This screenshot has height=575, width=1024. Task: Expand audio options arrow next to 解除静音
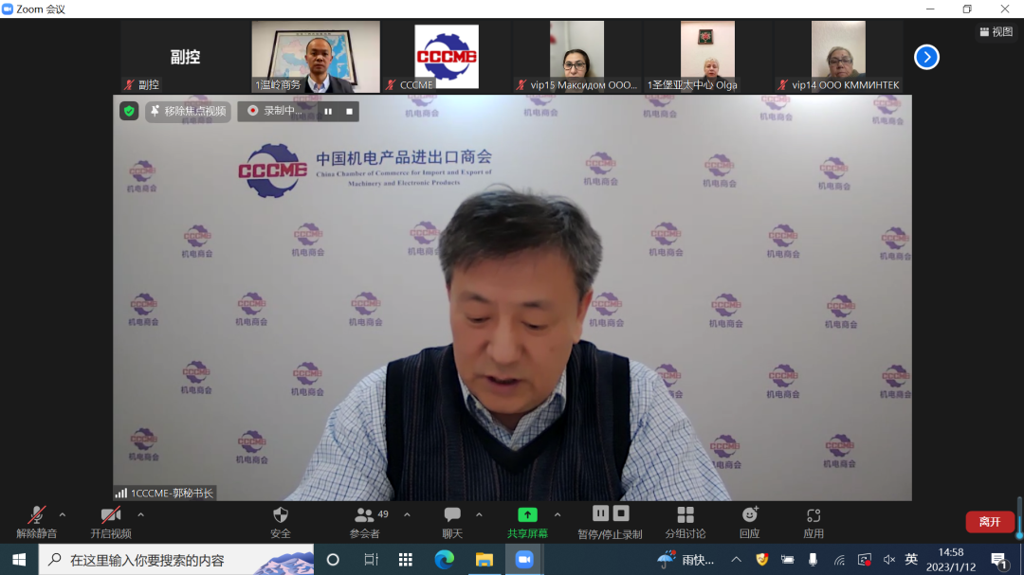63,515
